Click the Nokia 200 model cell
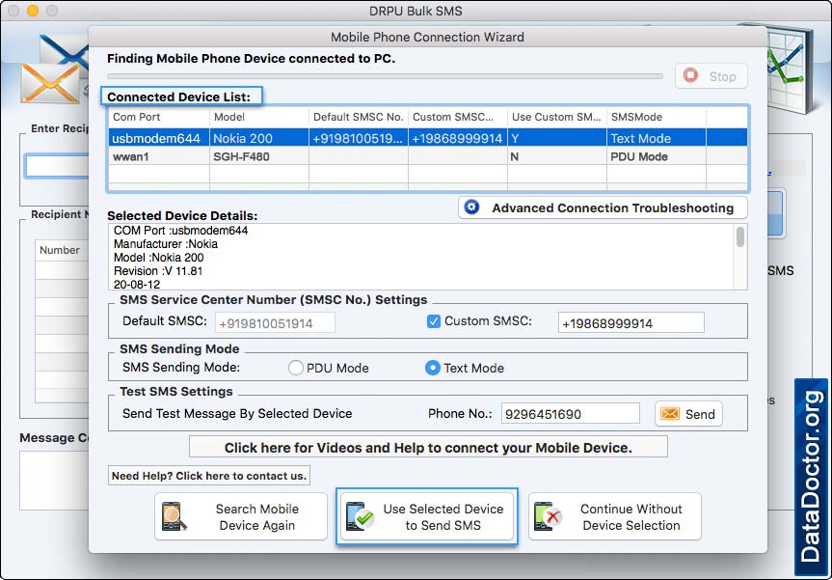 click(x=259, y=138)
